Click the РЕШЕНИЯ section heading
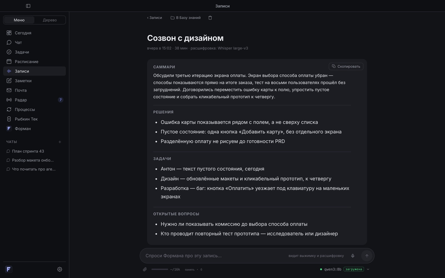 [163, 112]
